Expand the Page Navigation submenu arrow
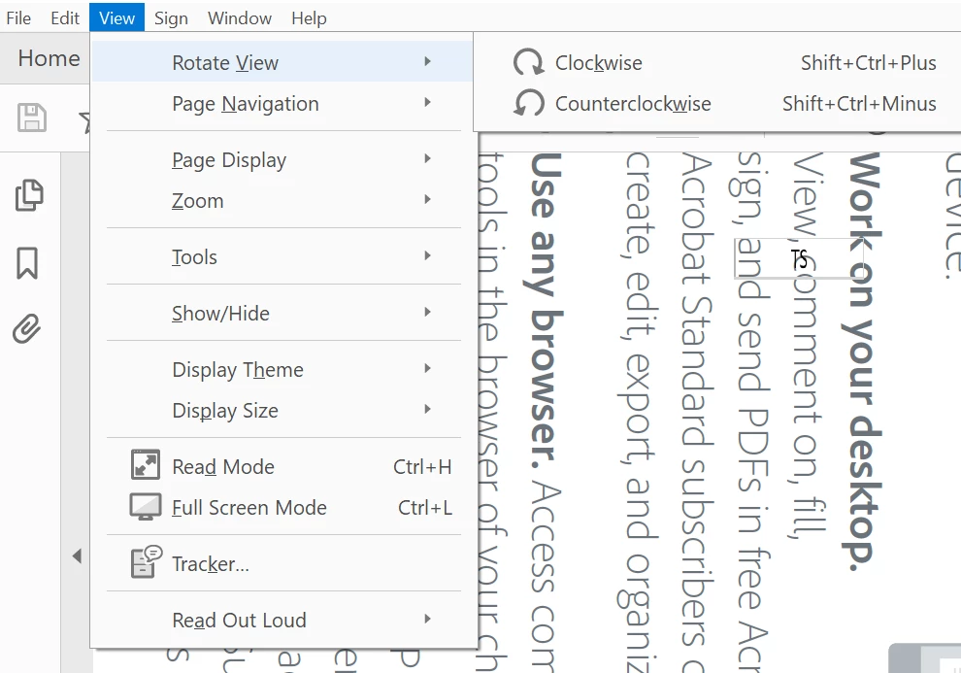The height and width of the screenshot is (673, 961). pos(428,102)
